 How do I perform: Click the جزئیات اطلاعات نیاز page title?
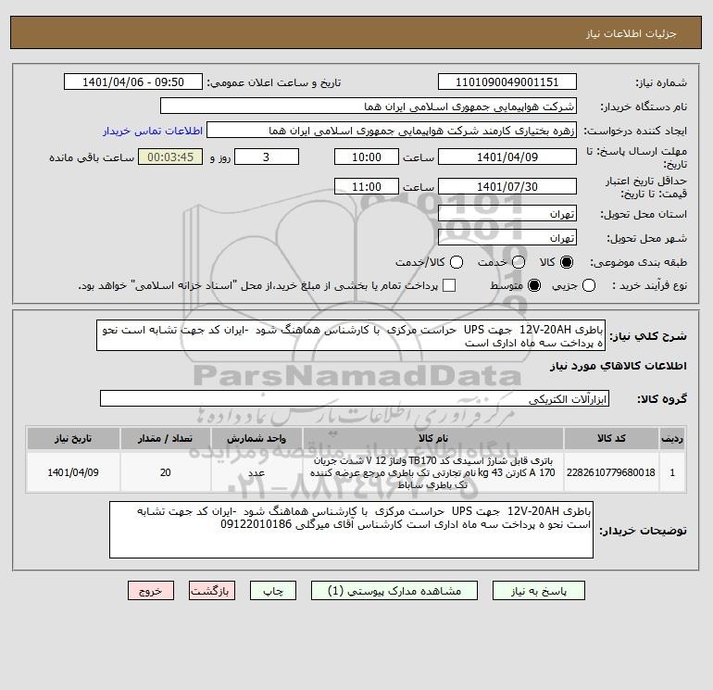pos(632,33)
